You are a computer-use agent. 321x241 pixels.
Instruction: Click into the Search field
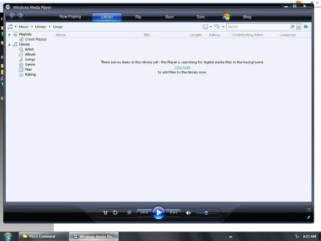point(258,27)
